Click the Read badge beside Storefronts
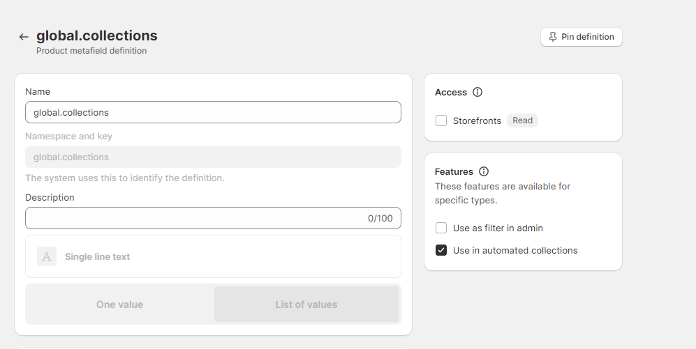The image size is (696, 349). (522, 121)
